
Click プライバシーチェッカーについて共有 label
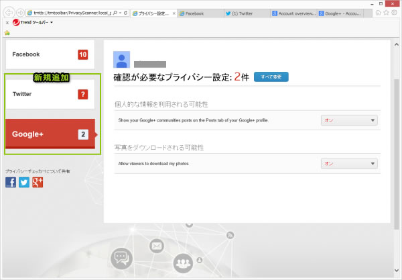pos(38,171)
